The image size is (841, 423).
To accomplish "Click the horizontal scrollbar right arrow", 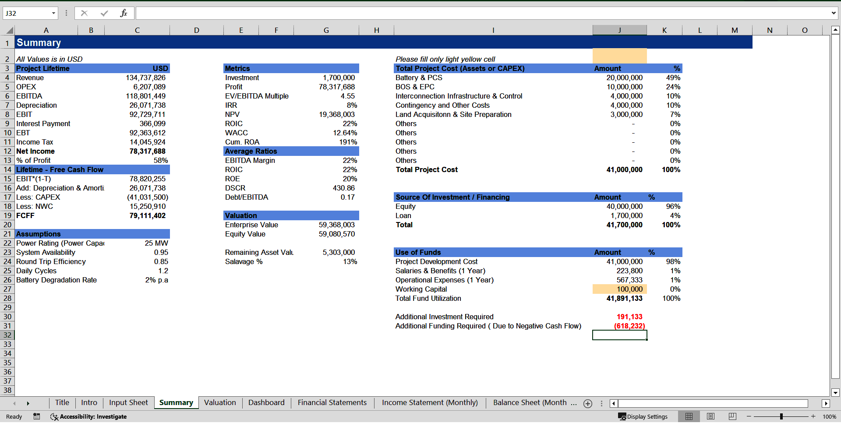I will [x=826, y=404].
